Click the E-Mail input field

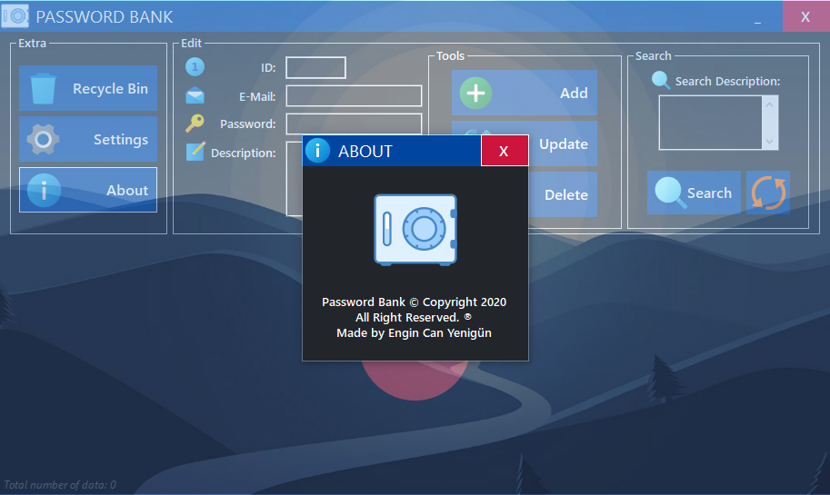(355, 96)
